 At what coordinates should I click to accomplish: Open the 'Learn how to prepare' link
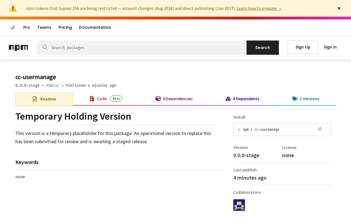(259, 8)
